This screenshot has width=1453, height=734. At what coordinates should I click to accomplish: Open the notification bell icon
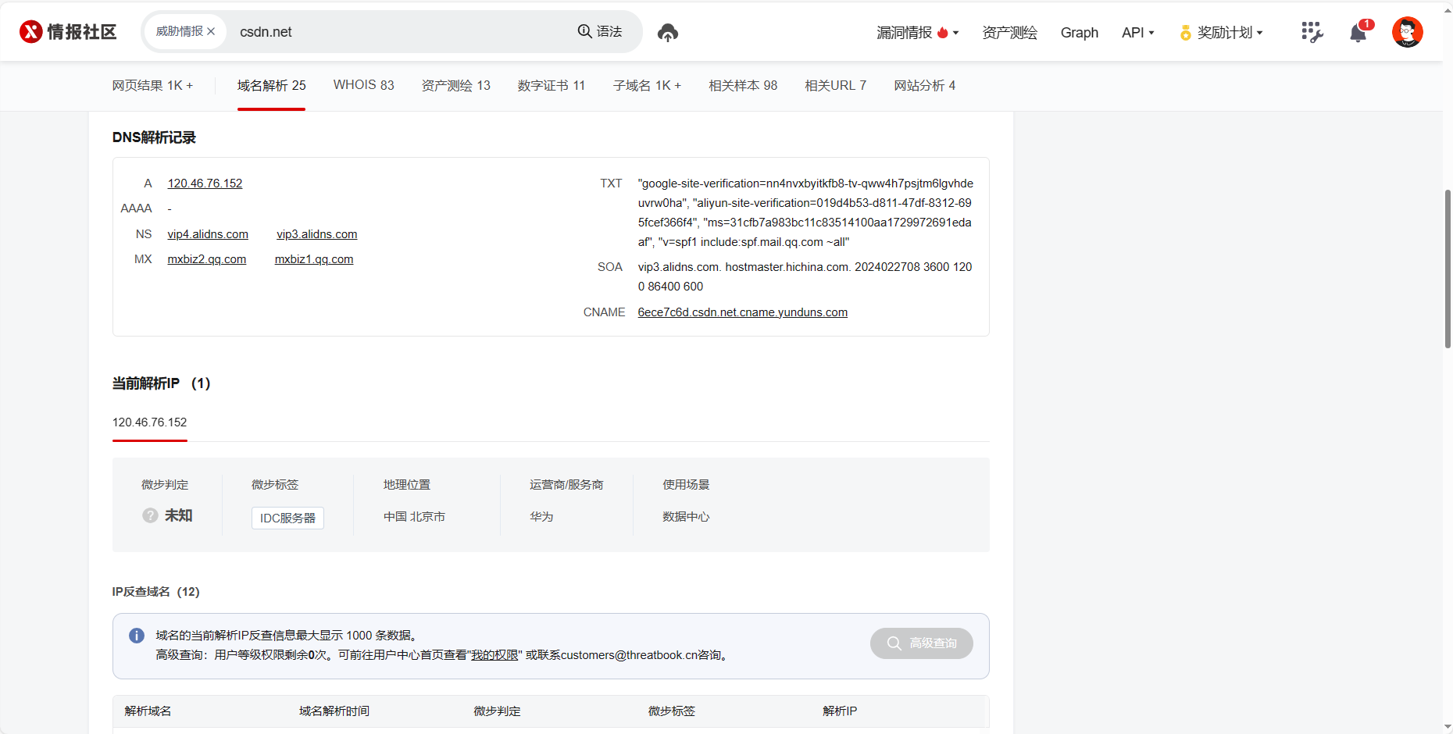pyautogui.click(x=1358, y=33)
